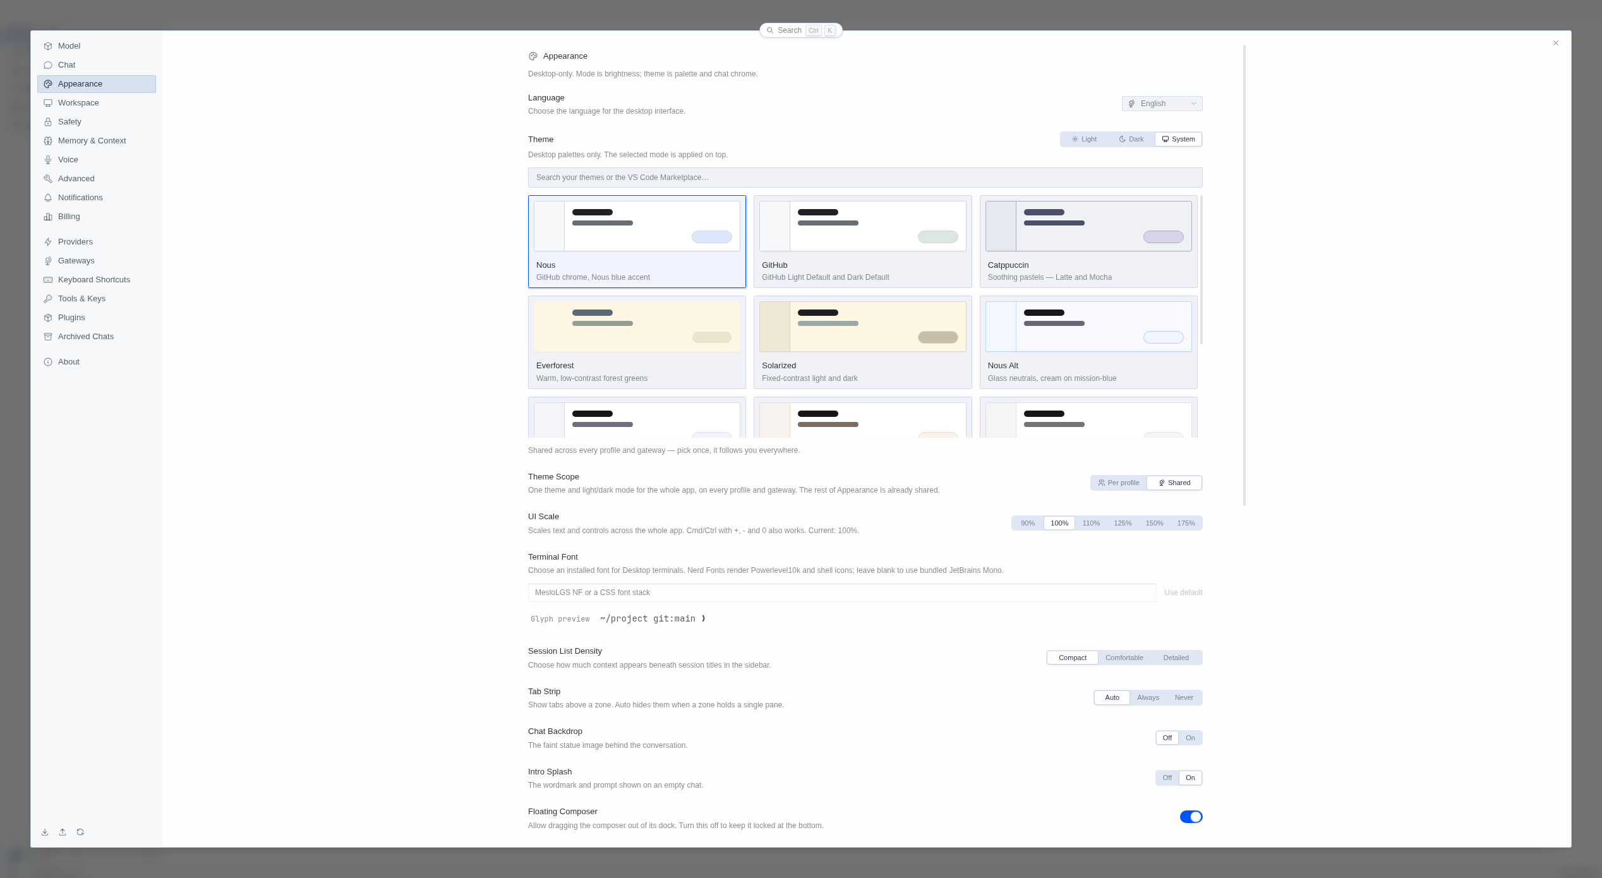Open Advanced settings with the wrench icon
This screenshot has height=878, width=1602.
pos(97,179)
